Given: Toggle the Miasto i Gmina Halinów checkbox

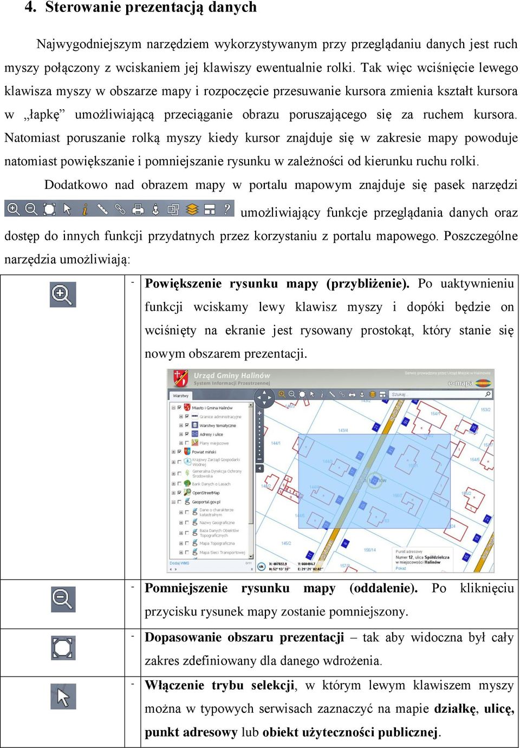Looking at the screenshot, I should (x=179, y=408).
